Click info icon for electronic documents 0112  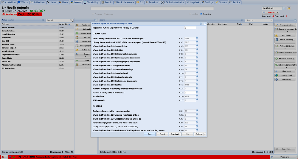point(197,80)
